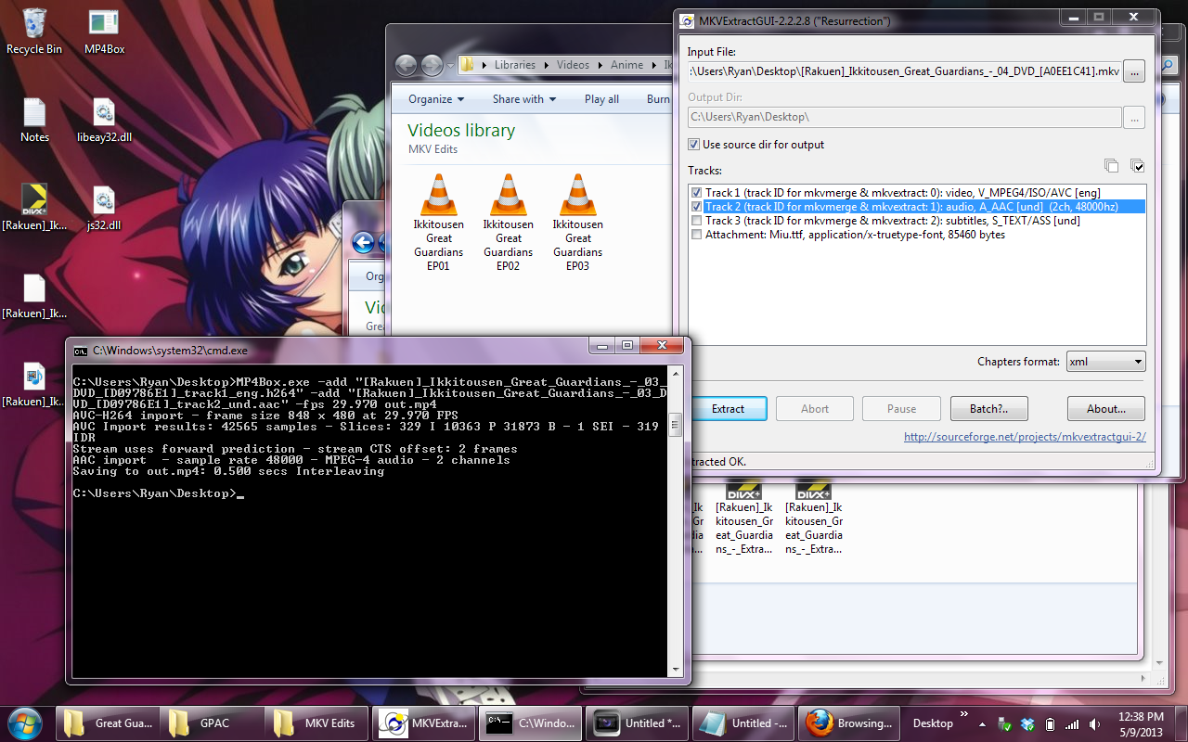
Task: Open the volume speaker tray icon
Action: coord(1095,723)
